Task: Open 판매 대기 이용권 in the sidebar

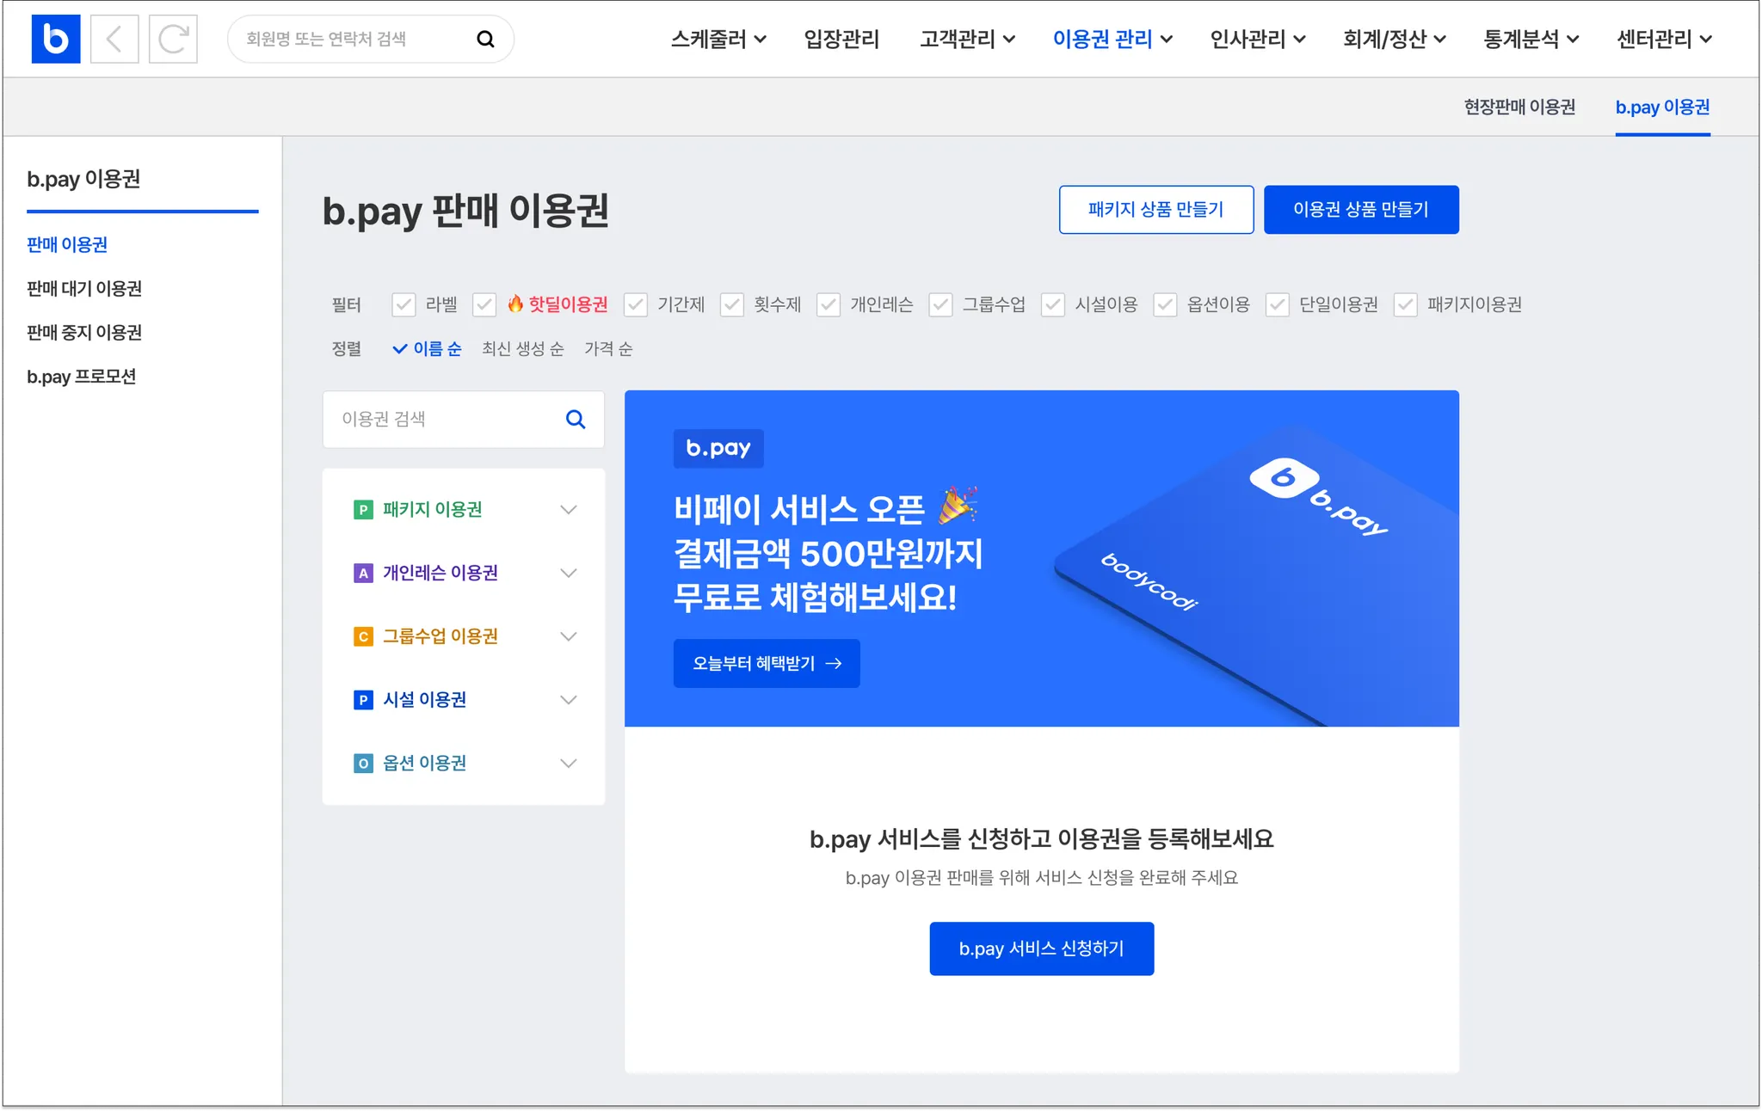Action: [x=84, y=289]
